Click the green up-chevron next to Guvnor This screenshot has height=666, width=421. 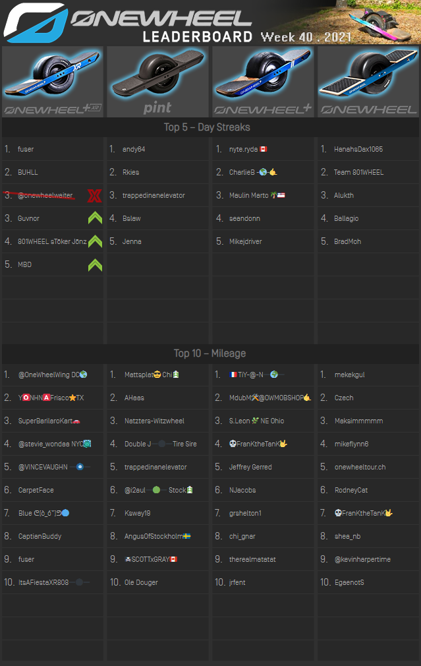(95, 218)
